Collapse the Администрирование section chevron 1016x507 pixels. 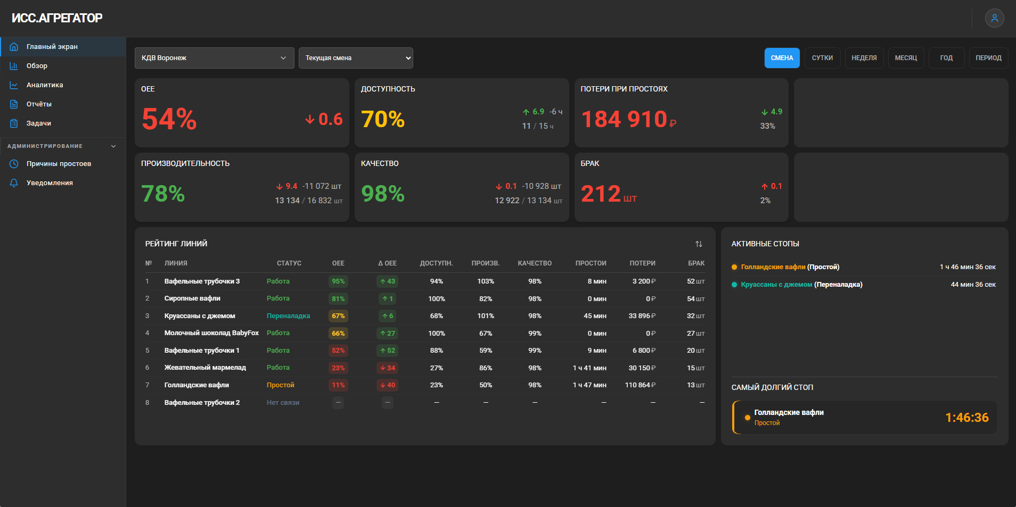[113, 146]
